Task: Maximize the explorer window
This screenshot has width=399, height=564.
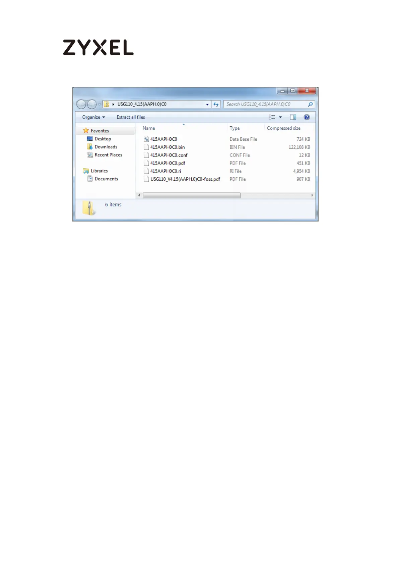Action: click(x=292, y=91)
